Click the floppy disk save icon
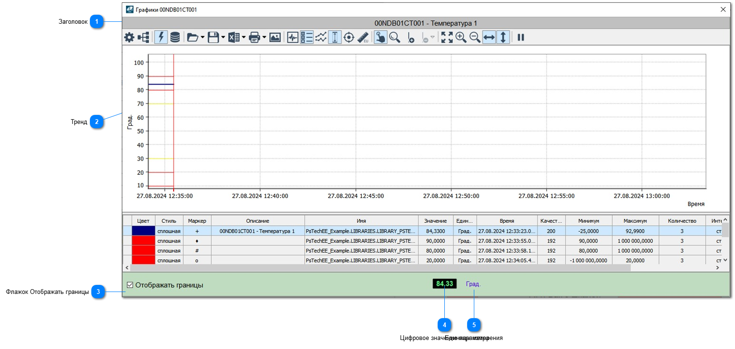 pyautogui.click(x=213, y=38)
